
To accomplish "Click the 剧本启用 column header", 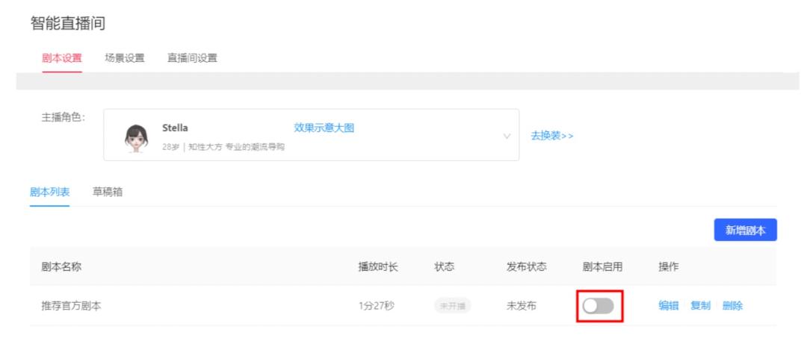I will 602,266.
